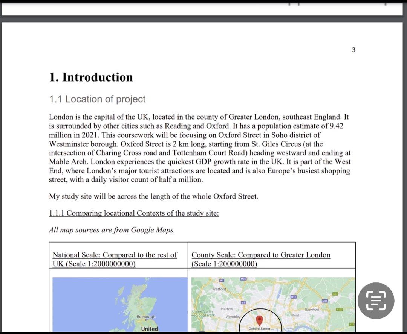Viewport: 407px width, 334px height.
Task: Click the page number 3
Action: 353,49
